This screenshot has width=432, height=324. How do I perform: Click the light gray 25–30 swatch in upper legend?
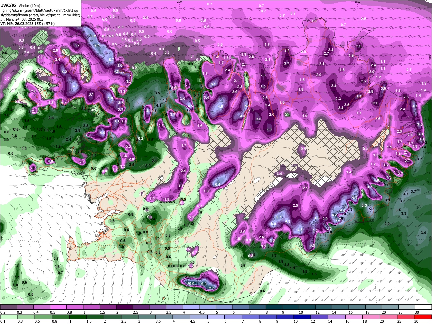pos(406,307)
